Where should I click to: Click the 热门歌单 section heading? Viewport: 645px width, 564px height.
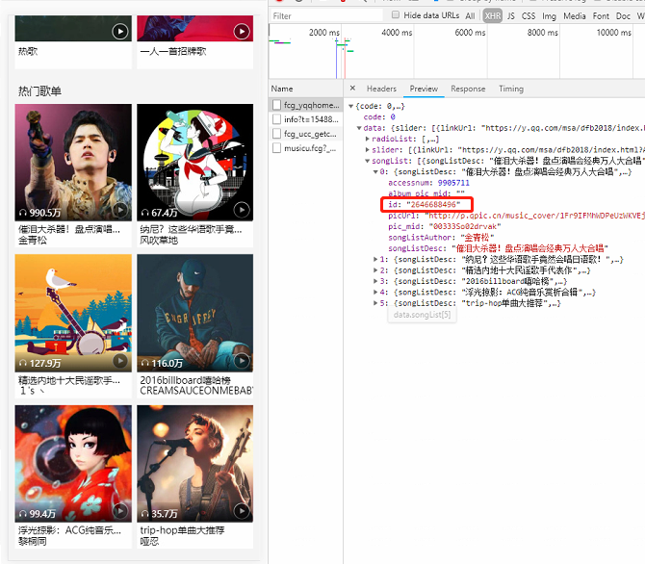pyautogui.click(x=39, y=90)
